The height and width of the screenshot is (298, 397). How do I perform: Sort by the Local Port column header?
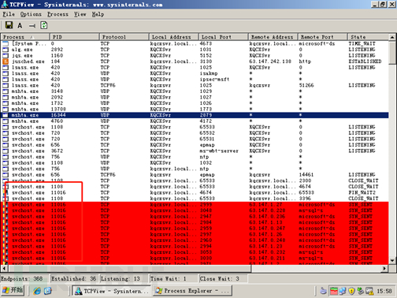click(224, 37)
